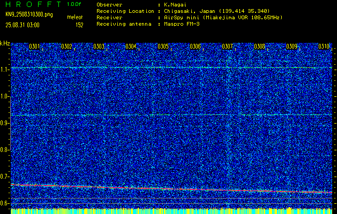Image resolution: width=337 pixels, height=214 pixels.
Task: Click the 0308 time marker
Action: [x=260, y=47]
